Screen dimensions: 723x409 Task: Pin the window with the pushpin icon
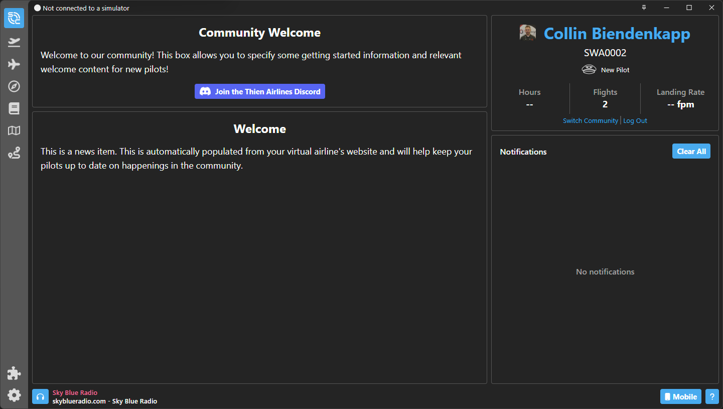644,8
